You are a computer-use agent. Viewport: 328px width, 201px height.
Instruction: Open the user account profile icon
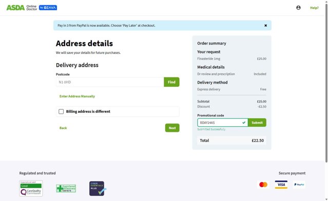298,8
